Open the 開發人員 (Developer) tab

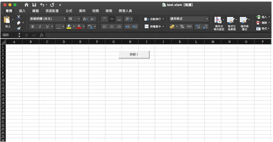[125, 11]
